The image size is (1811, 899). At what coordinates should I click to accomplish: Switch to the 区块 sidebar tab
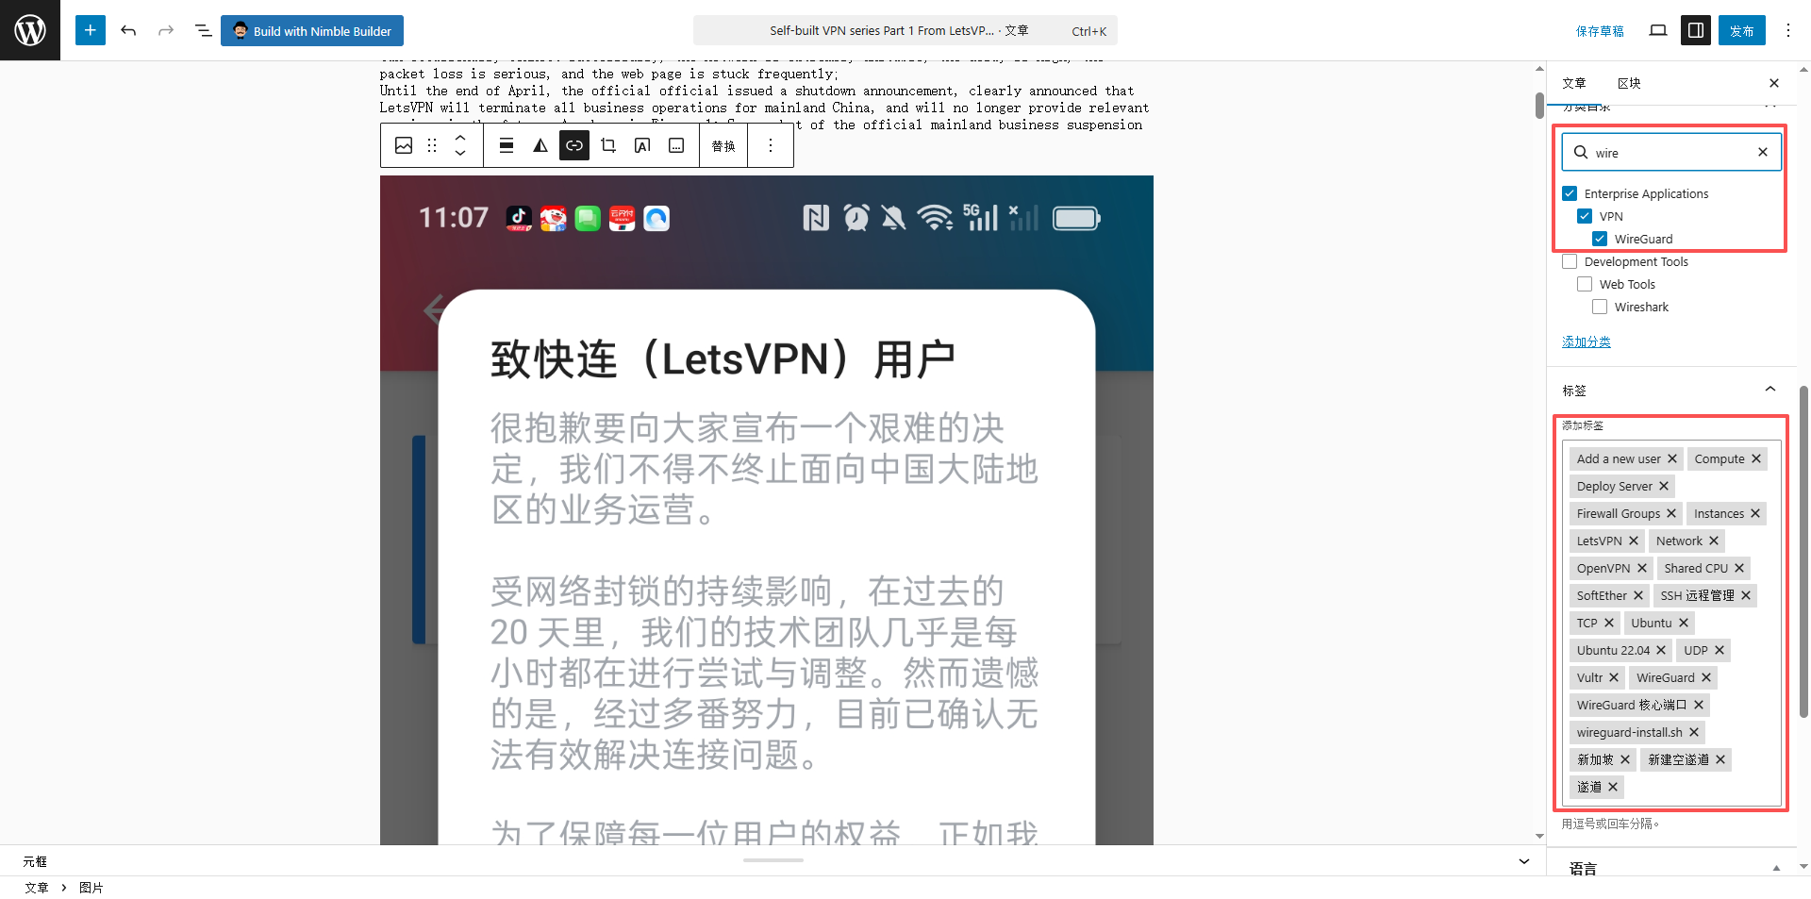1629,83
